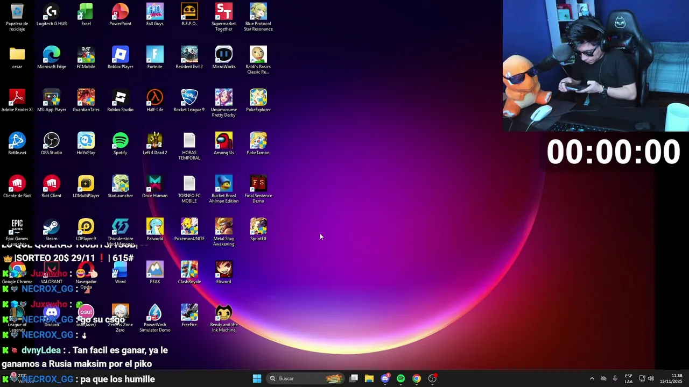The height and width of the screenshot is (387, 689).
Task: Click the Fortnite desktop icon
Action: pyautogui.click(x=155, y=58)
